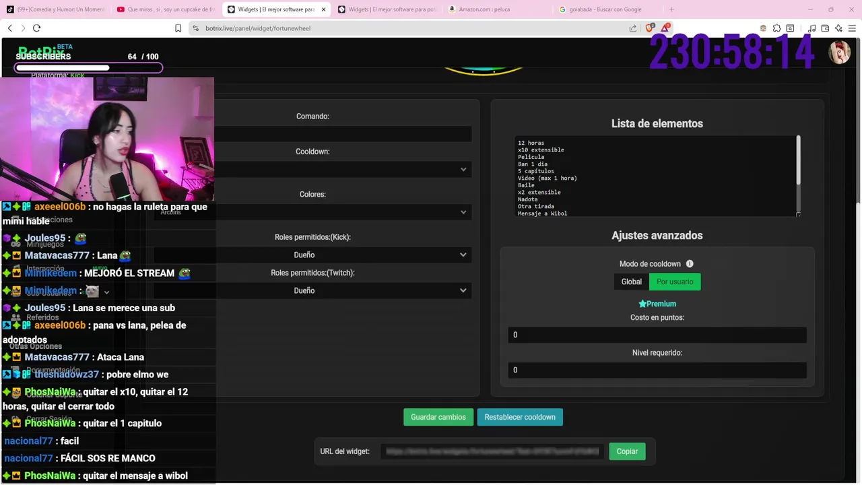The height and width of the screenshot is (485, 862).
Task: Click the URL del widget field
Action: [492, 451]
